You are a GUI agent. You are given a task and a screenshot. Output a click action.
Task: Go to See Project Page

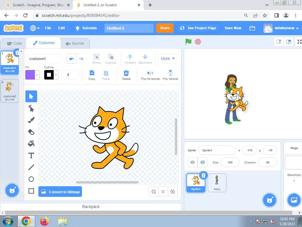tap(198, 28)
